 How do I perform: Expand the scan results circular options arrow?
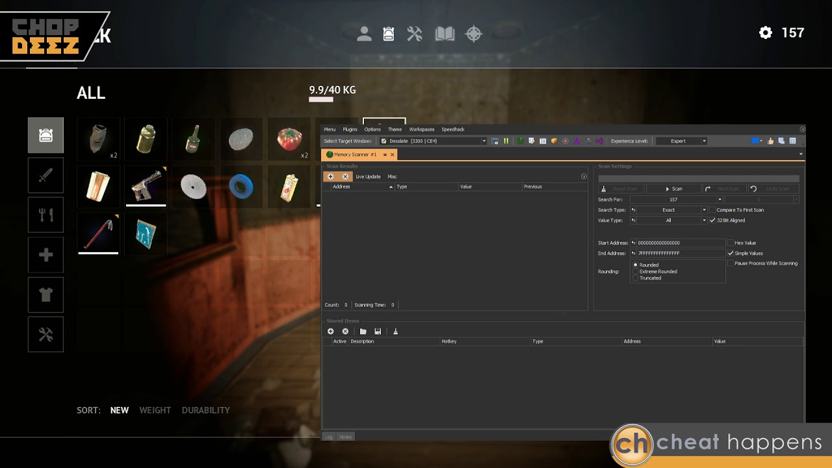click(584, 177)
